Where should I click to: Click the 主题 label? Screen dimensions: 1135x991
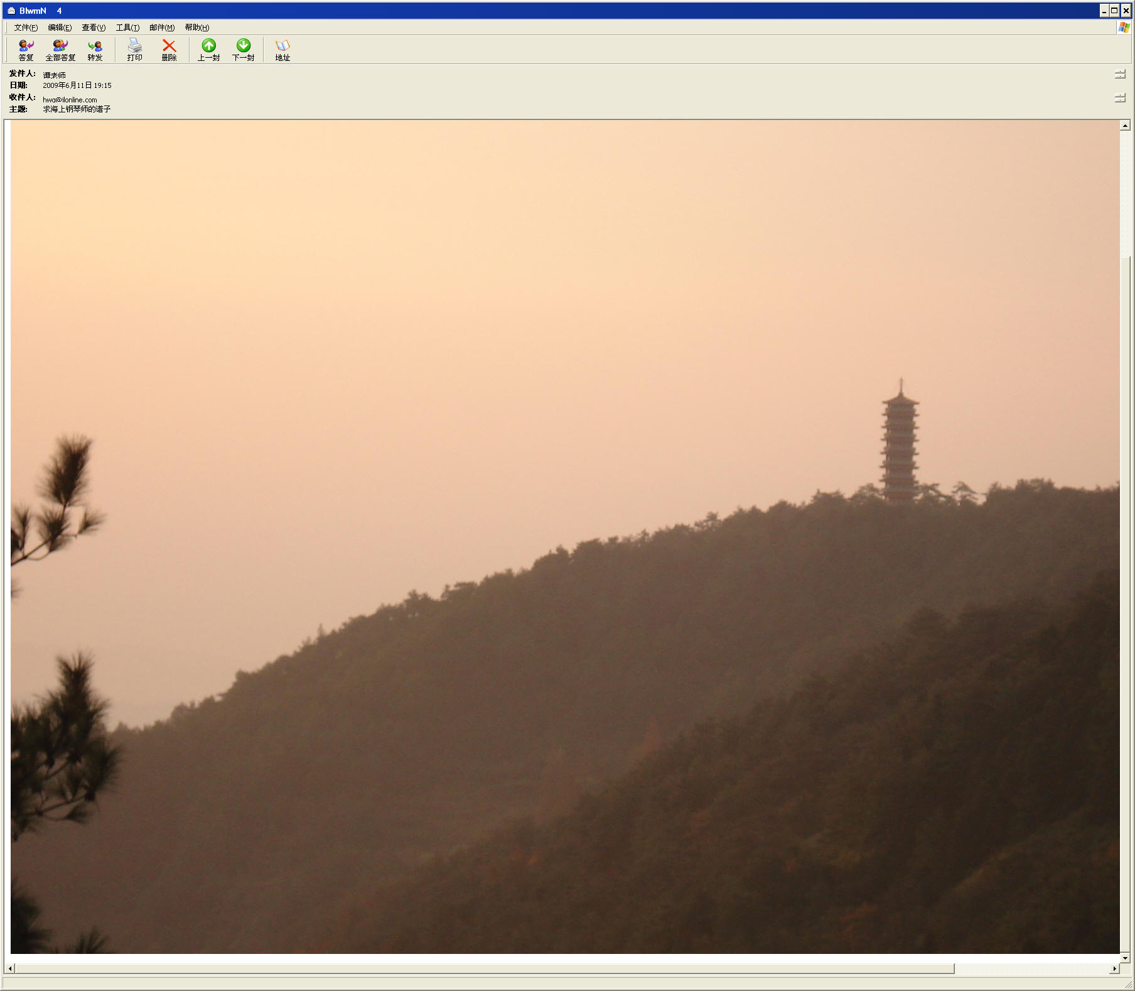click(x=18, y=109)
